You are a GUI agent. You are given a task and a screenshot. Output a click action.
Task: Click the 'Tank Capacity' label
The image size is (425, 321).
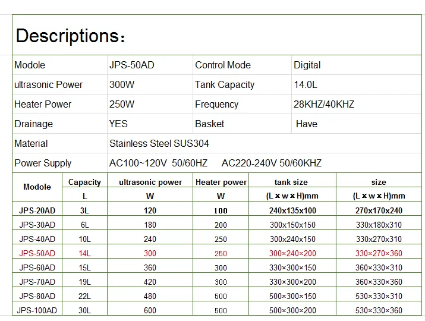tap(225, 85)
